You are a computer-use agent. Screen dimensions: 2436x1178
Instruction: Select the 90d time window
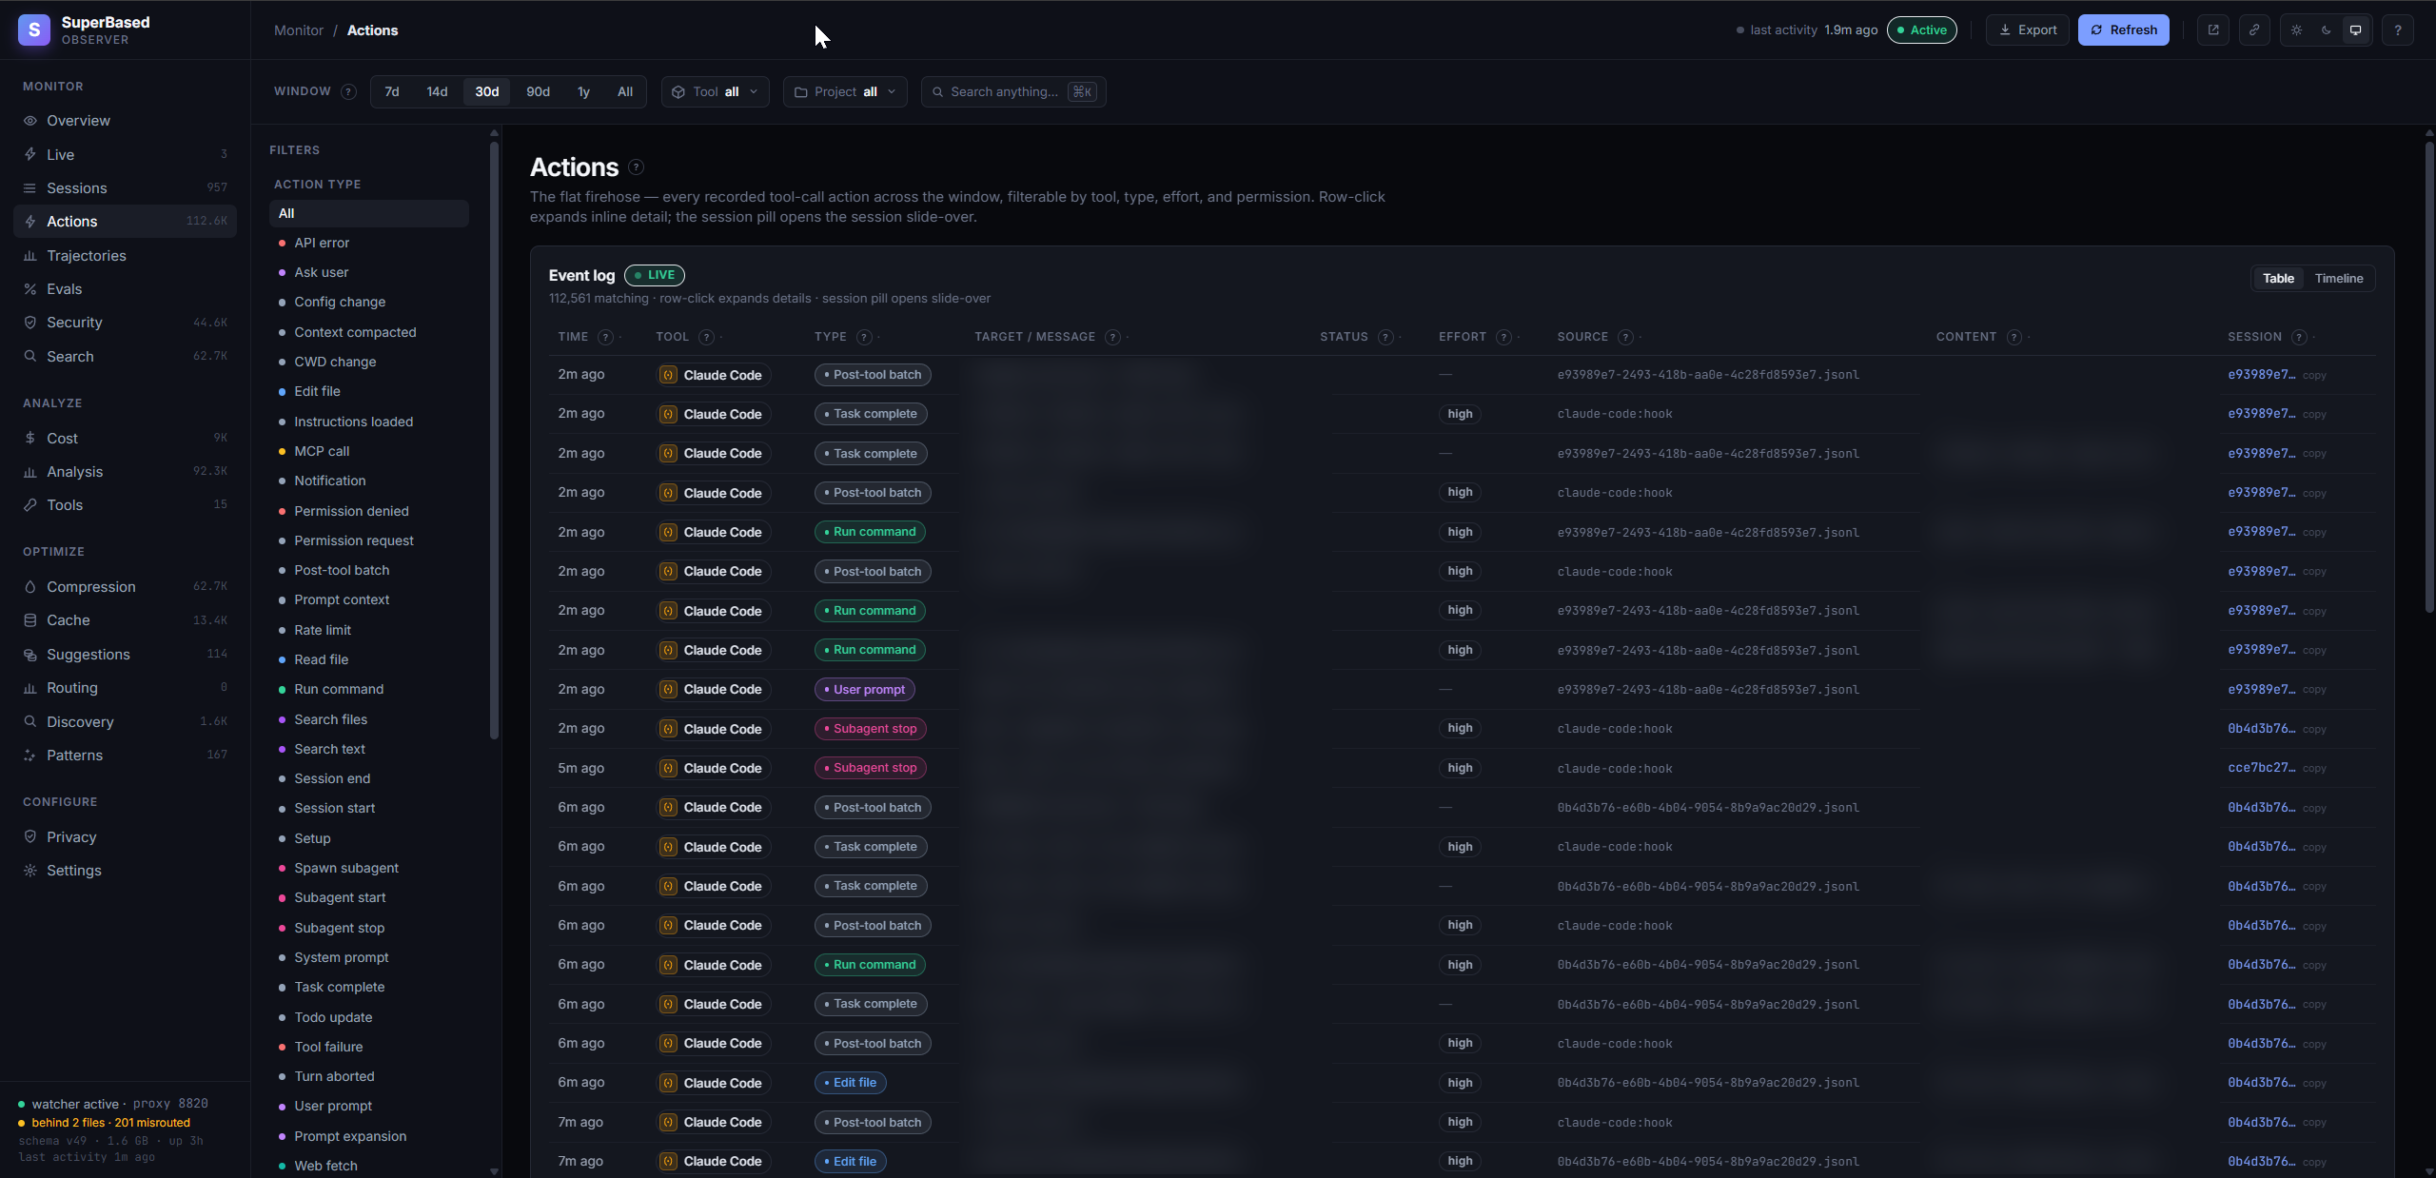[x=539, y=92]
